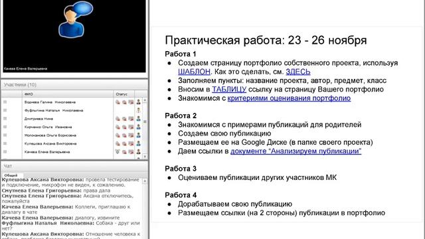Click screen status icon for Галина Николаевна
Image resolution: width=425 pixels, height=239 pixels.
131,102
